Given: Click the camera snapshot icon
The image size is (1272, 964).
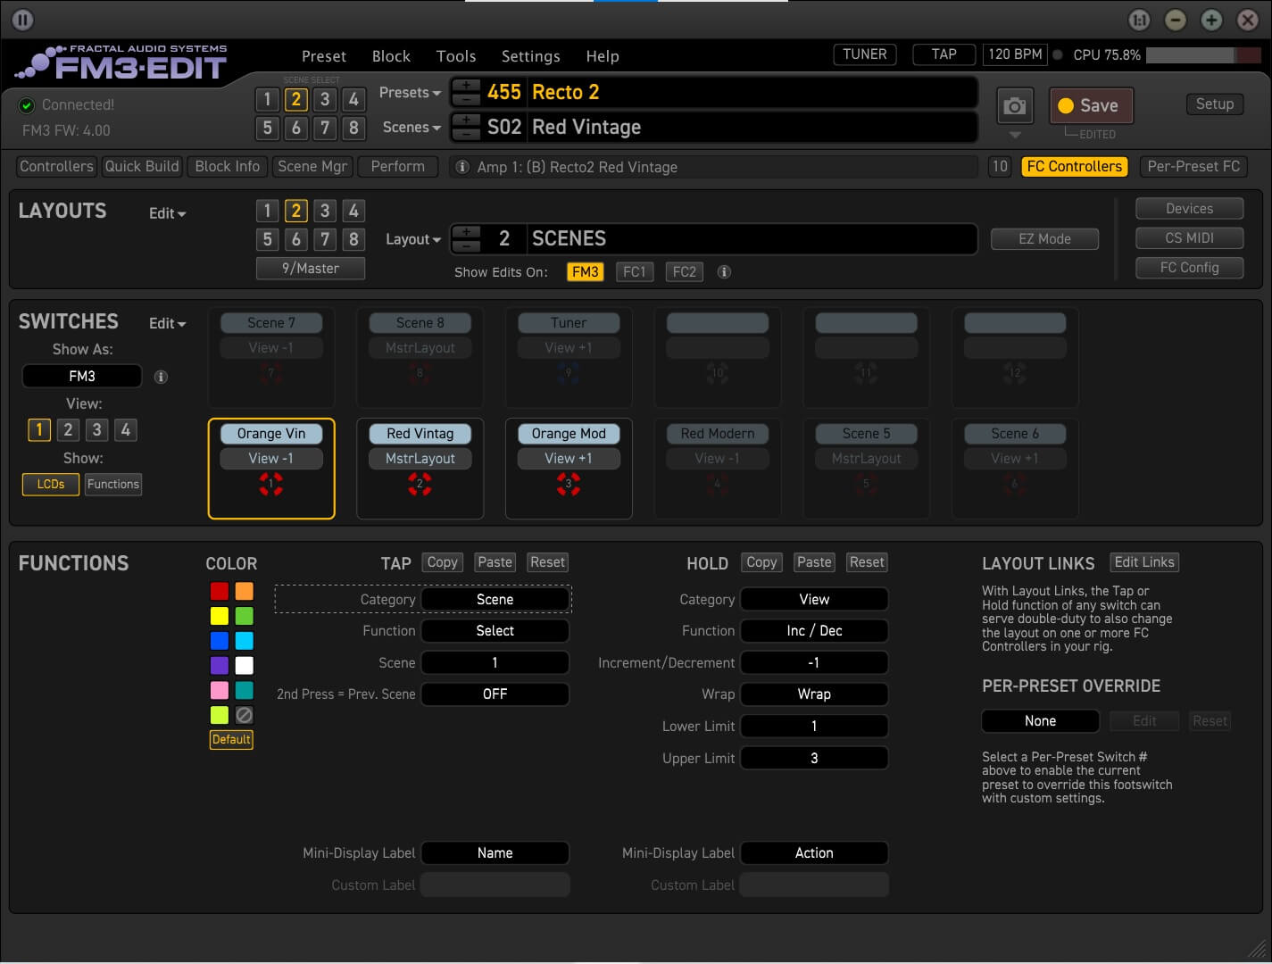Looking at the screenshot, I should point(1015,106).
